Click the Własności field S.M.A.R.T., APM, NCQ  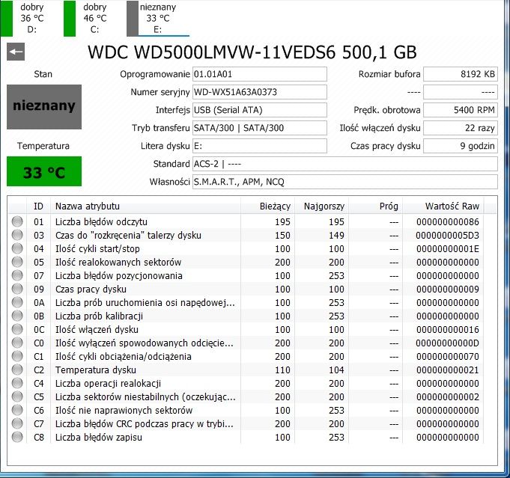click(x=345, y=182)
